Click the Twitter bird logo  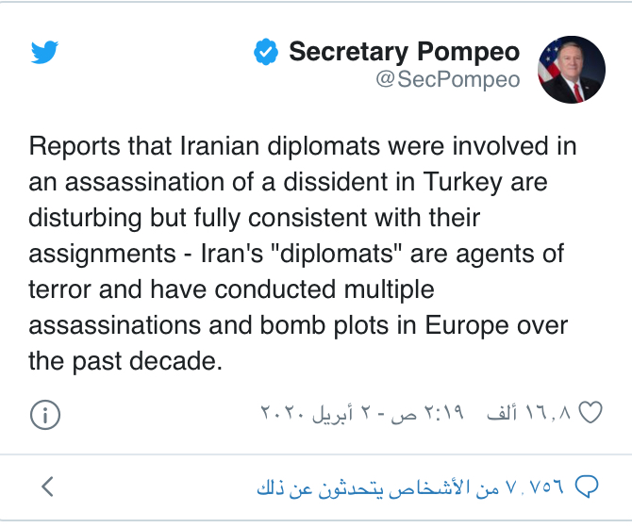(x=44, y=53)
